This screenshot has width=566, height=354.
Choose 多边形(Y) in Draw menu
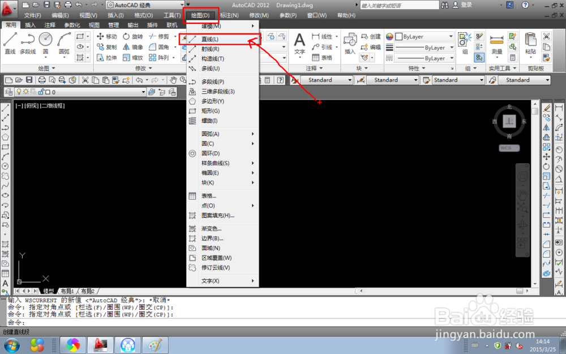point(222,101)
